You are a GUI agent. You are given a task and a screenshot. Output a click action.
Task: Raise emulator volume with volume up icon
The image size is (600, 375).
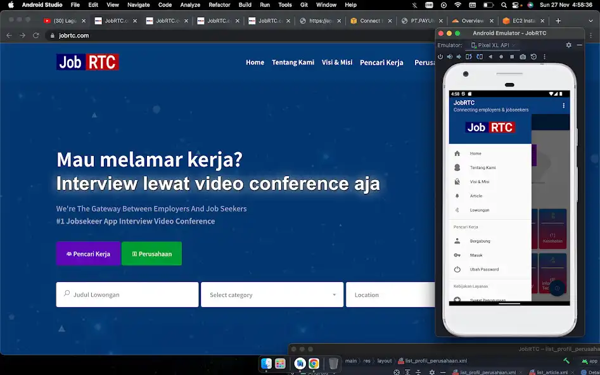click(450, 56)
